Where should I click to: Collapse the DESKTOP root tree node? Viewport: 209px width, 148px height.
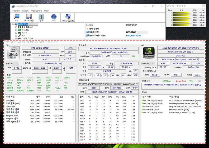click(x=13, y=24)
